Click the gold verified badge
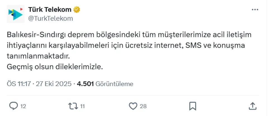 click(77, 10)
